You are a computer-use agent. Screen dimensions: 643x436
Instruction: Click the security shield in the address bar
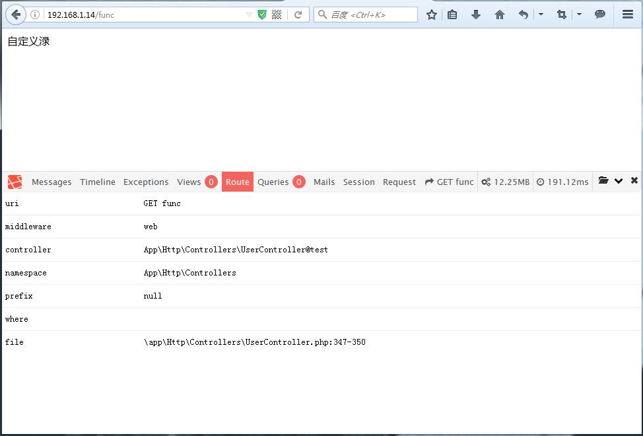261,14
